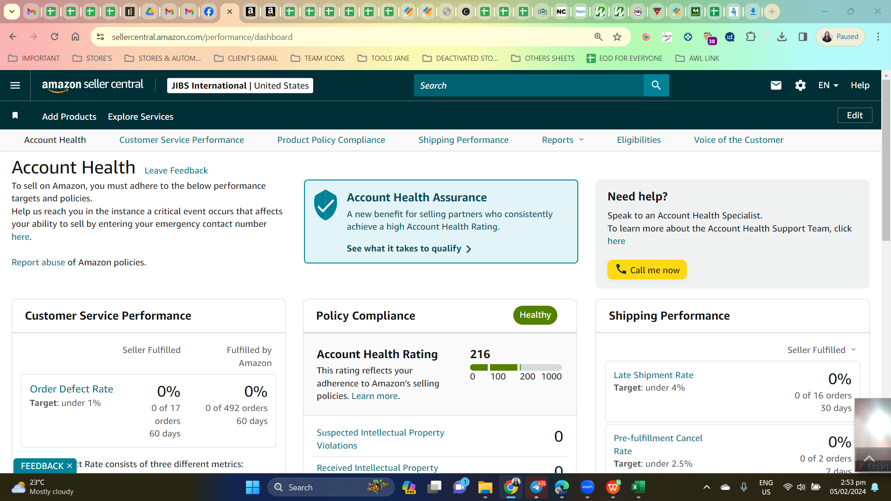This screenshot has width=891, height=501.
Task: Click the browser address bar URL
Action: click(x=202, y=37)
